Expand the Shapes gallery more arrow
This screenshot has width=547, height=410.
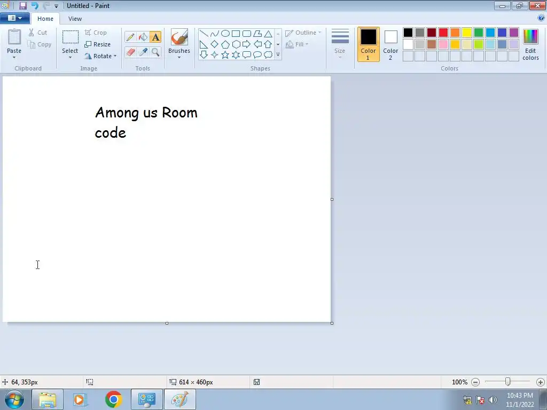(278, 55)
